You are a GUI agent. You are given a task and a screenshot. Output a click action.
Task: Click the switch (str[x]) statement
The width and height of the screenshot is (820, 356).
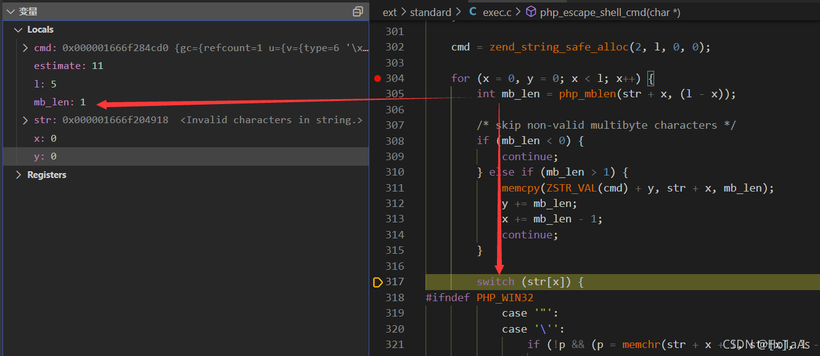click(x=530, y=281)
